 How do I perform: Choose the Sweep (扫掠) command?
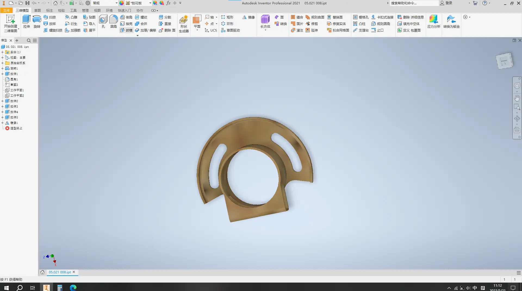coord(50,17)
